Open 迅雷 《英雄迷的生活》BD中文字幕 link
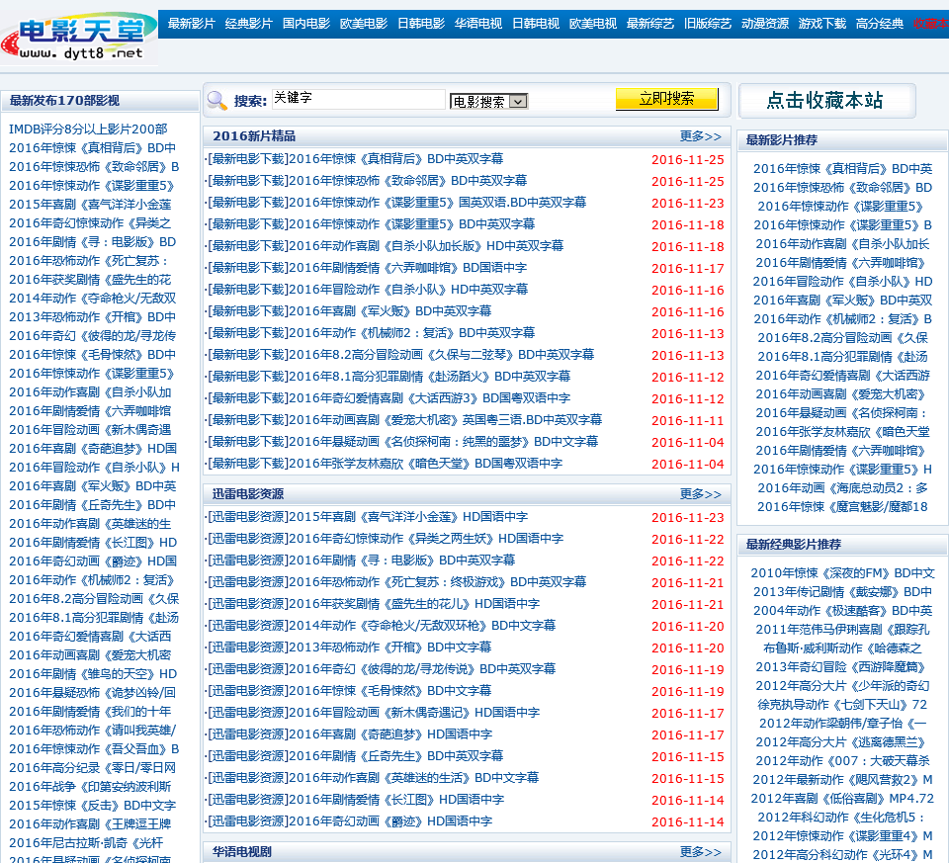 (x=413, y=779)
